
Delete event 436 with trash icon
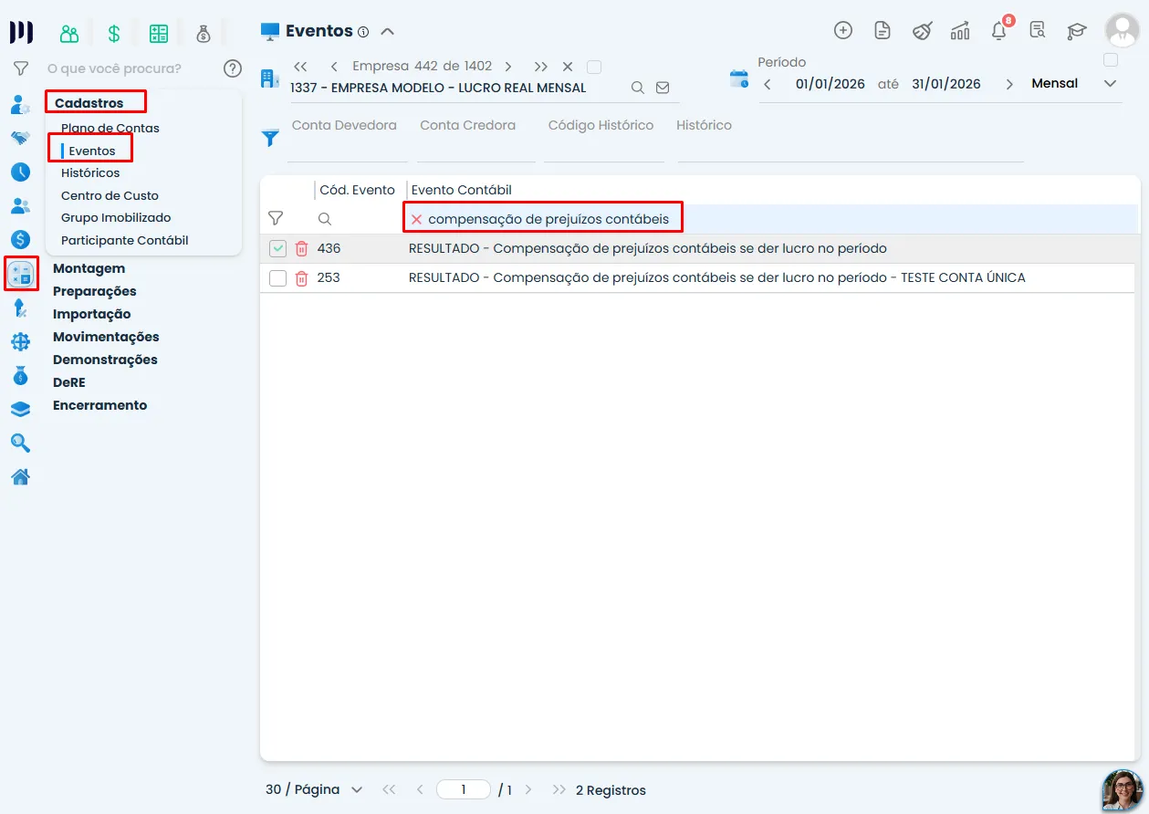(301, 248)
